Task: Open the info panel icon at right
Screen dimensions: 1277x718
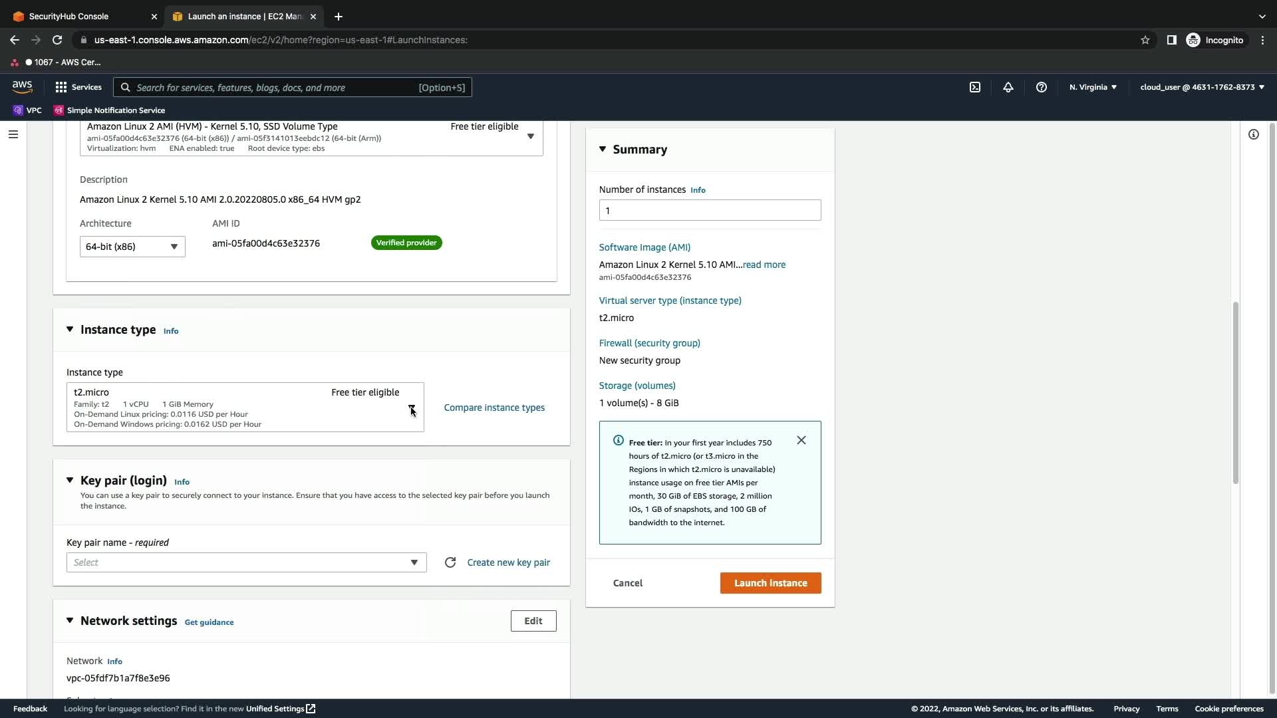Action: click(1254, 134)
